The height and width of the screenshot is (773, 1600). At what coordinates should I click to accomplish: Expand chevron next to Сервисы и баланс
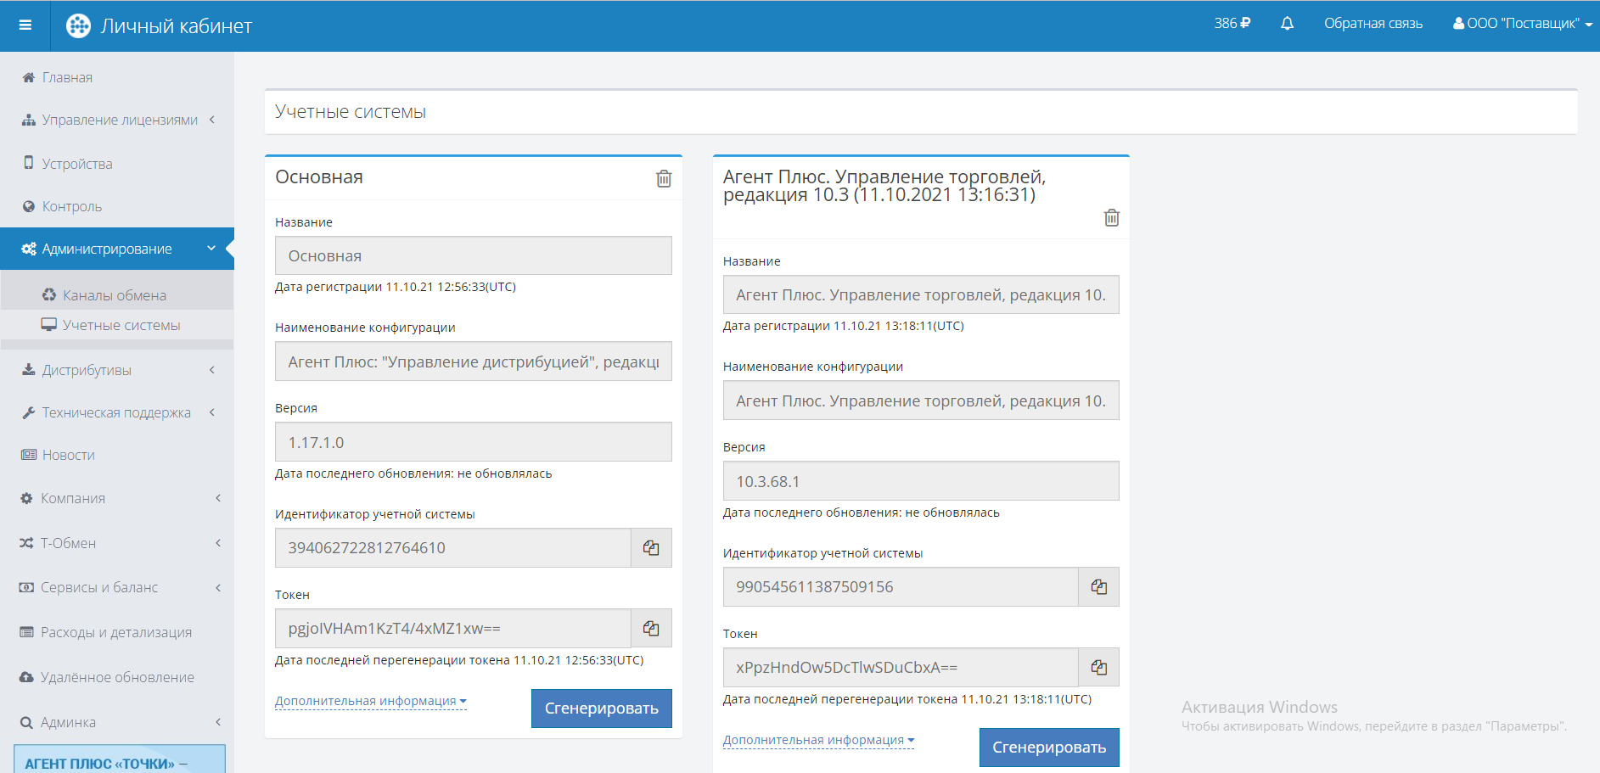click(x=218, y=587)
